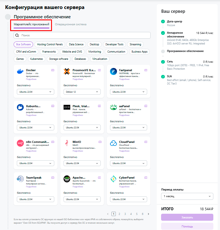Click the next page arrow

148,214
